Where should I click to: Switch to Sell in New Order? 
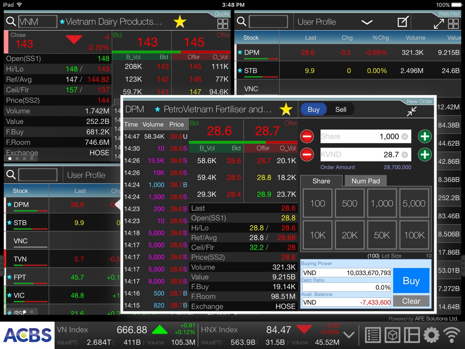click(341, 109)
